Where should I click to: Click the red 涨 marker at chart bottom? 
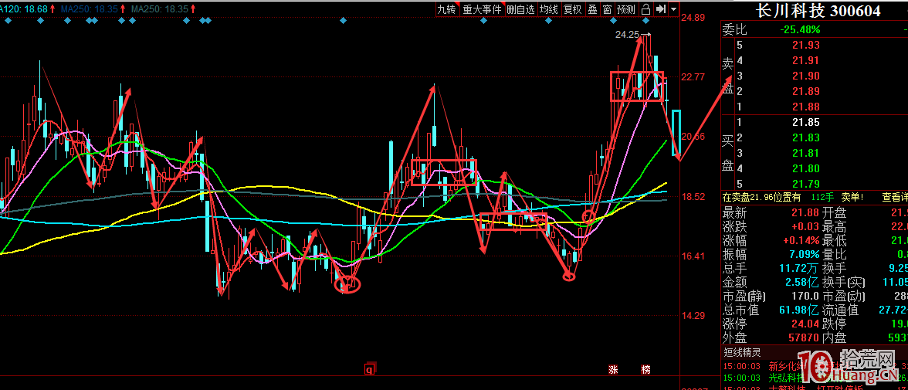pyautogui.click(x=614, y=370)
